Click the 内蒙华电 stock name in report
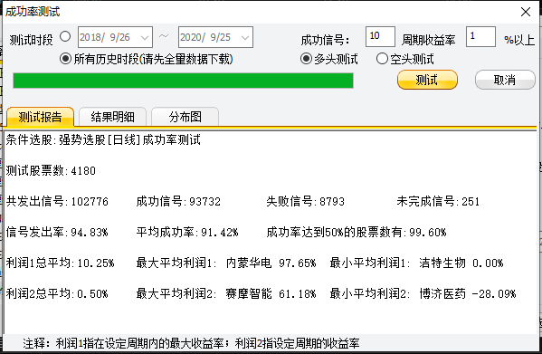This screenshot has height=354, width=542. click(249, 263)
